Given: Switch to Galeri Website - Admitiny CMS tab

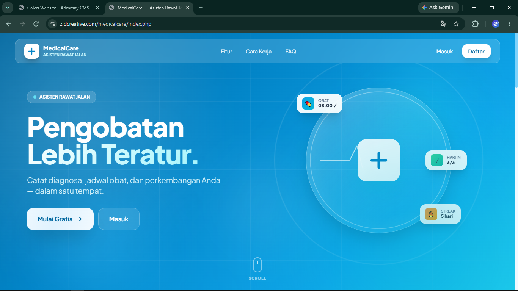Looking at the screenshot, I should [59, 8].
